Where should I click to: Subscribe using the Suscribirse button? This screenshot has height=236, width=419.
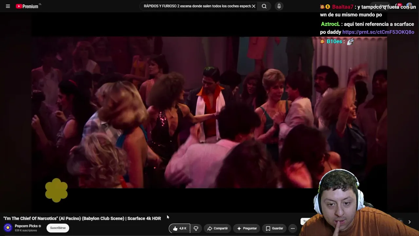pyautogui.click(x=58, y=228)
